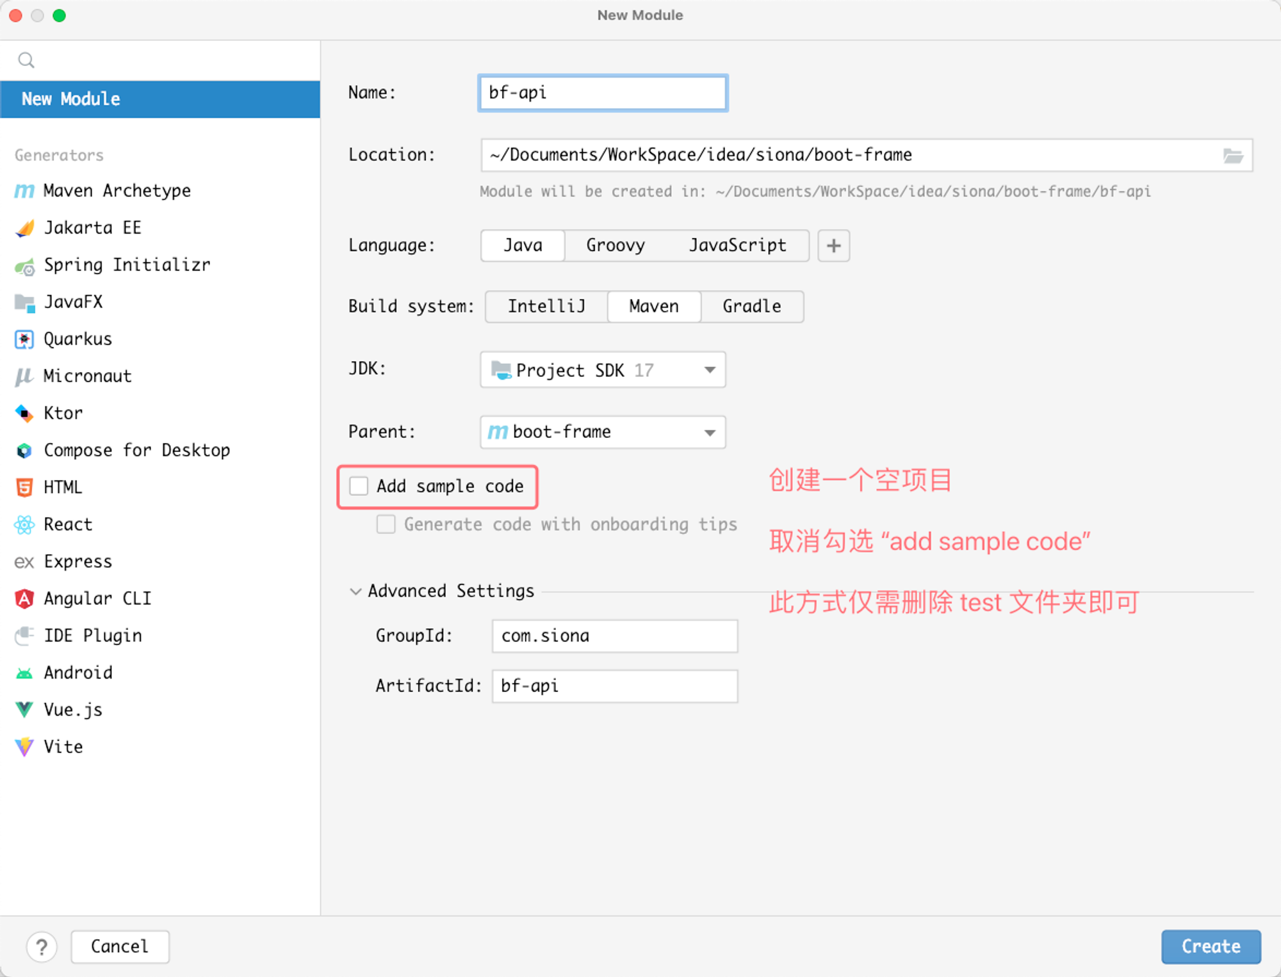Click the Module will be created in hint
Viewport: 1281px width, 977px height.
point(815,192)
